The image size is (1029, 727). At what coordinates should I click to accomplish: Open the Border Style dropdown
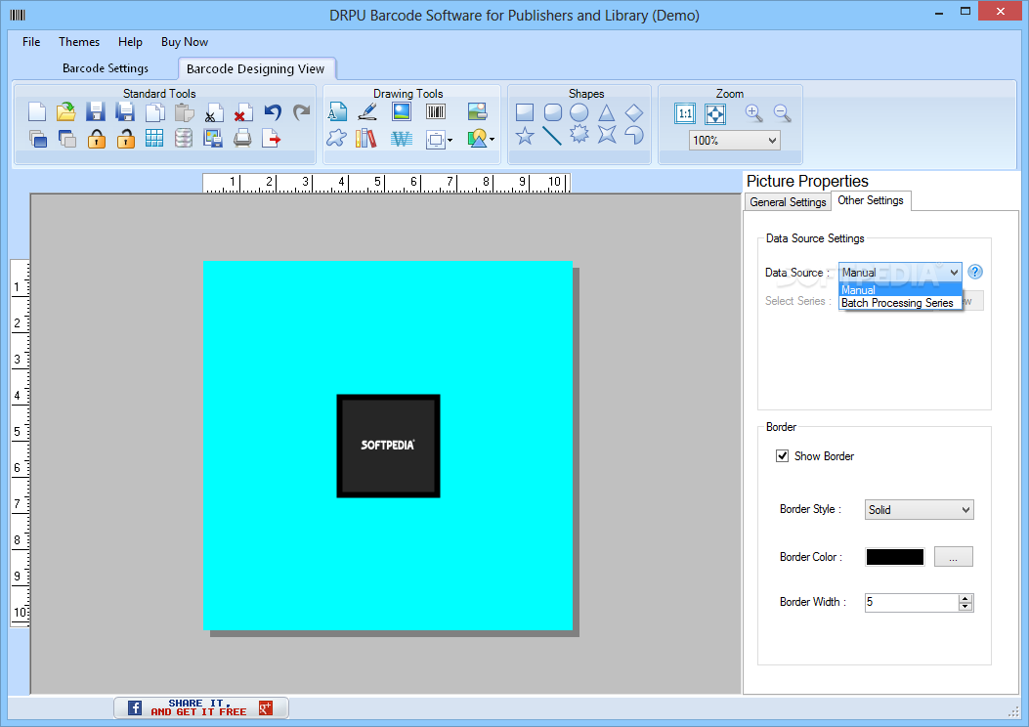click(x=919, y=510)
